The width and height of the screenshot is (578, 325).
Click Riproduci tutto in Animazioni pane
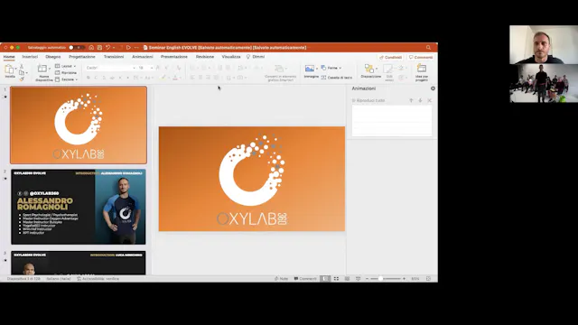pyautogui.click(x=368, y=100)
